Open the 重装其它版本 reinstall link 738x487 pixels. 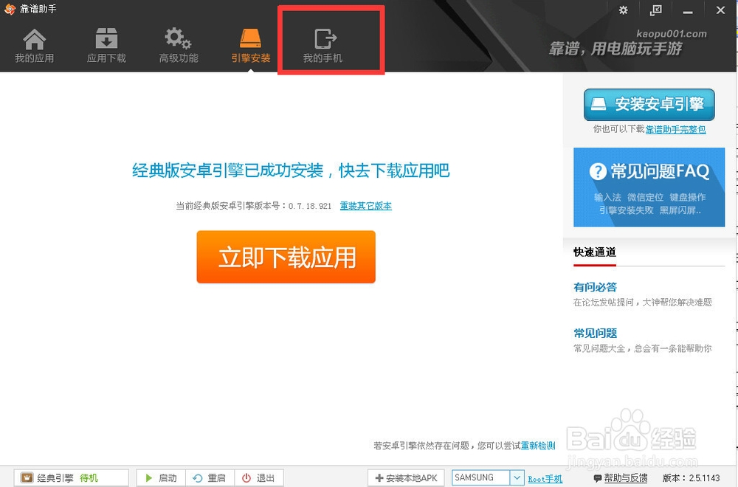(x=365, y=207)
